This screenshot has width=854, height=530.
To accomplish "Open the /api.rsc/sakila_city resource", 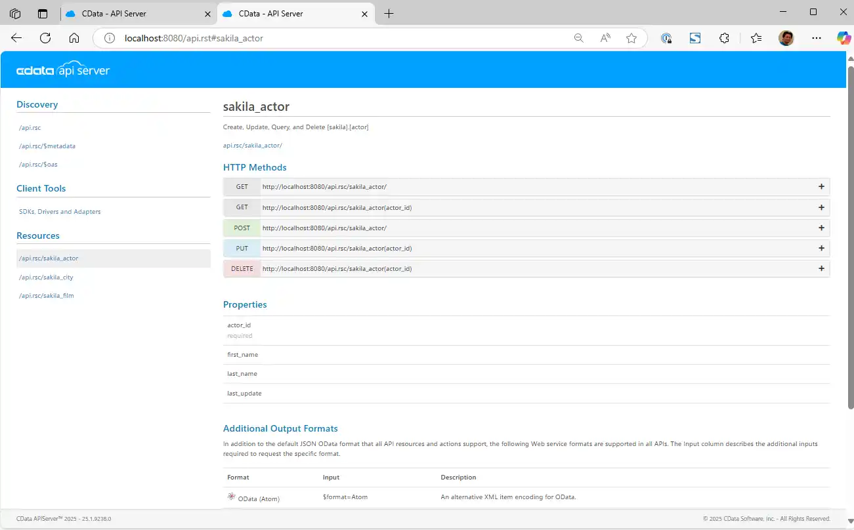I will pos(46,277).
